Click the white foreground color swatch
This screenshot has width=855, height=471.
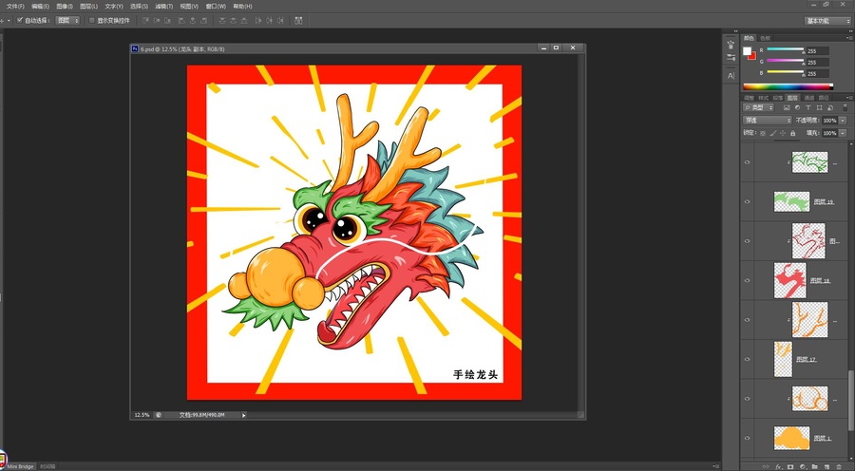(747, 50)
